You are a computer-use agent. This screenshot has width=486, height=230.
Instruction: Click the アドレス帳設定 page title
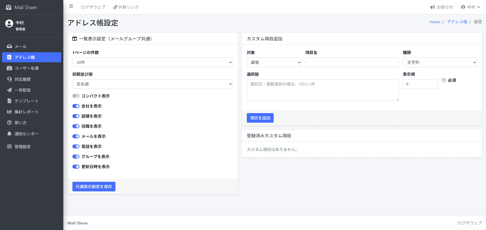tap(93, 23)
